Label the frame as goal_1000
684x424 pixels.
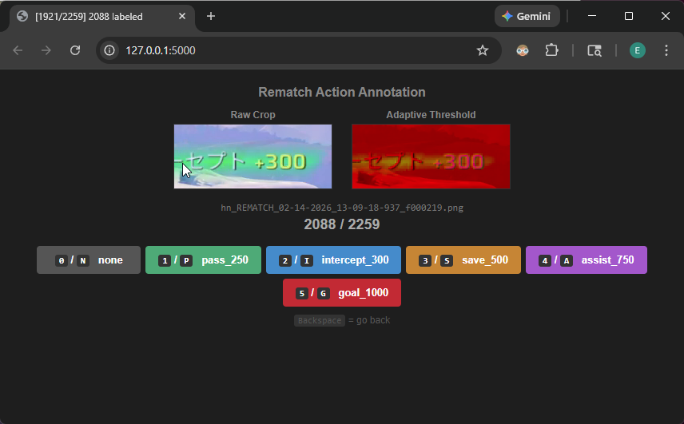coord(342,293)
